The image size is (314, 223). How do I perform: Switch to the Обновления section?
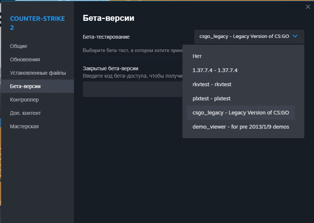[x=25, y=59]
